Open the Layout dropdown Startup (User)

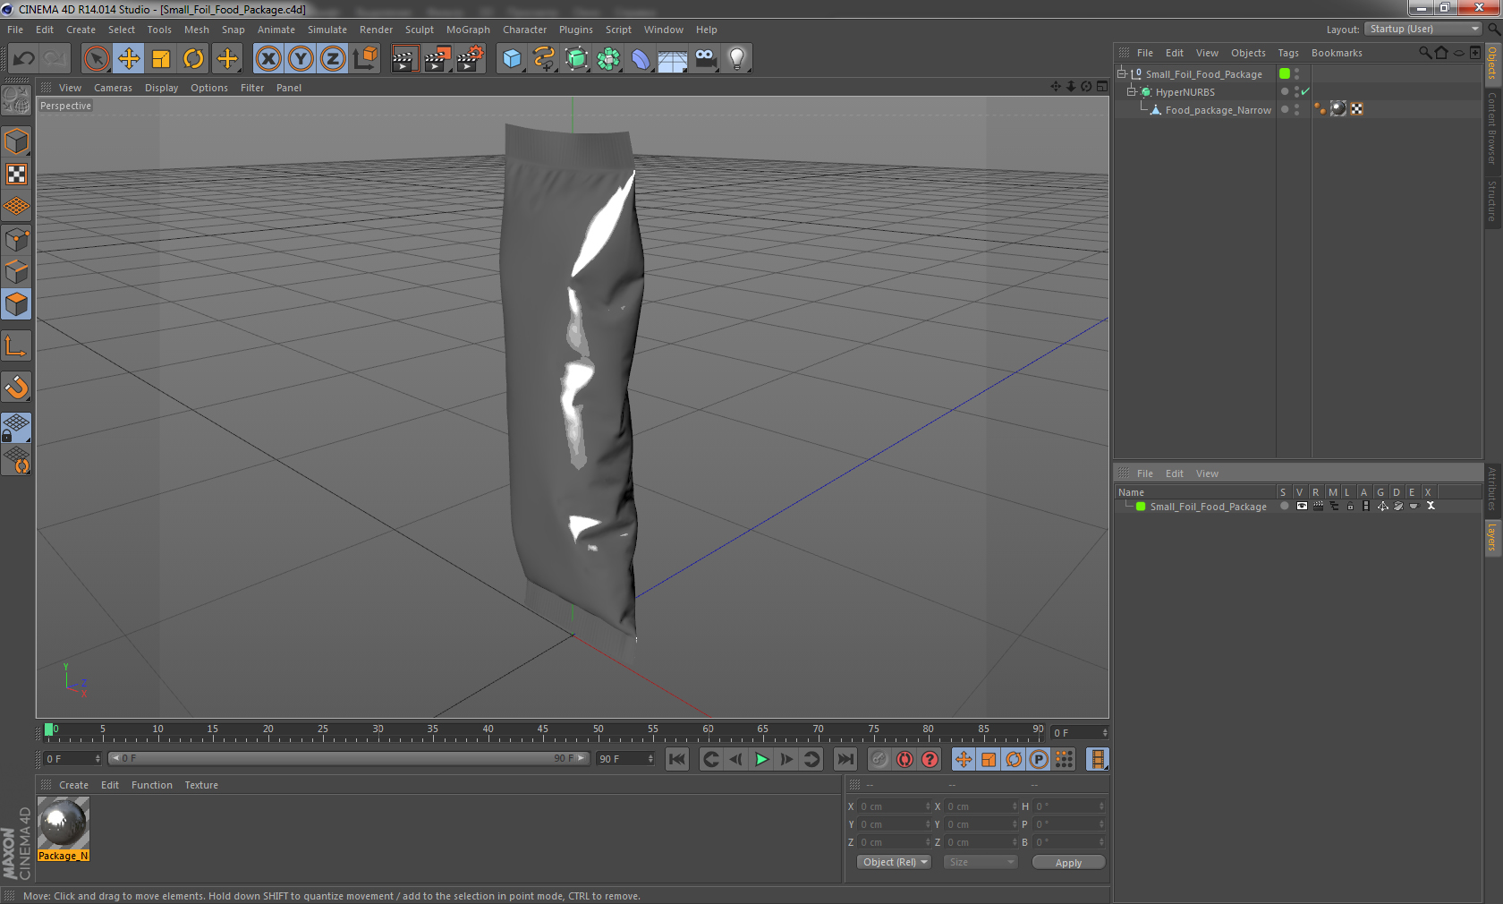(1423, 30)
